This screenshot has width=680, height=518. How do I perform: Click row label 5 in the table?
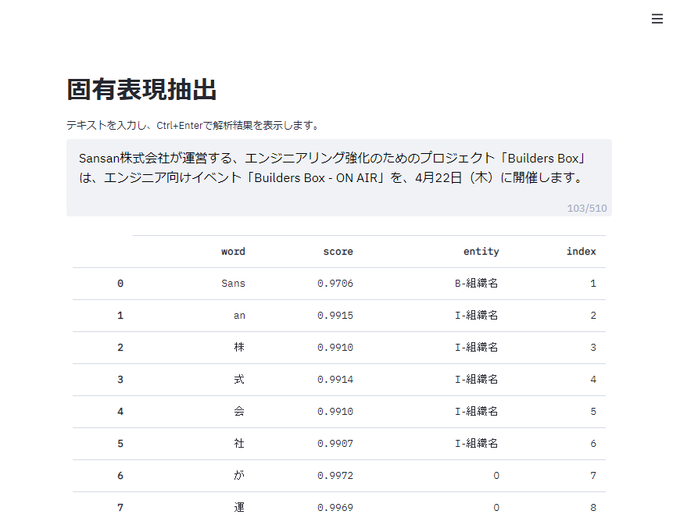120,444
